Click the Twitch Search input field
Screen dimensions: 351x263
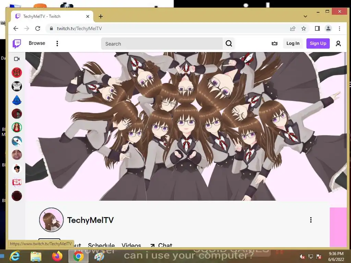click(x=162, y=43)
